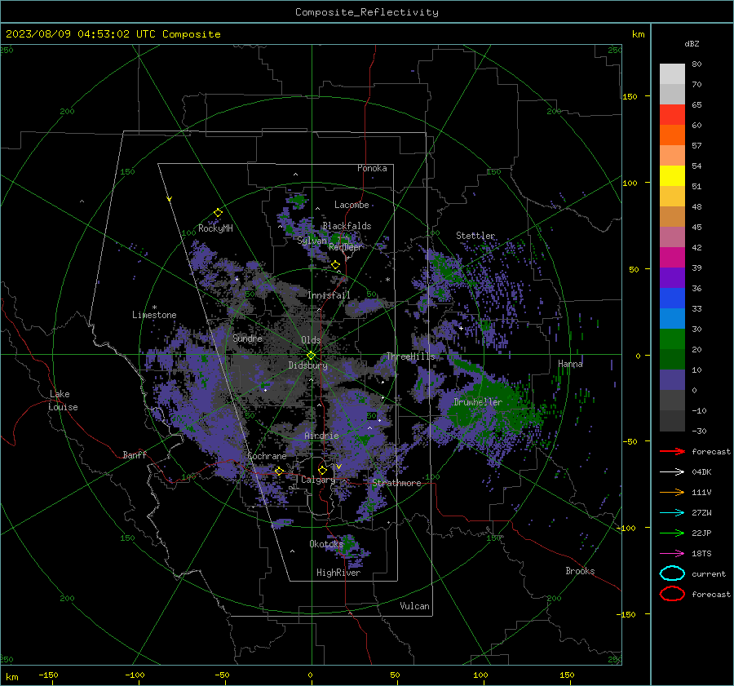The width and height of the screenshot is (734, 686).
Task: Click the royal blue 33–36 dBZ swatch
Action: tap(672, 299)
